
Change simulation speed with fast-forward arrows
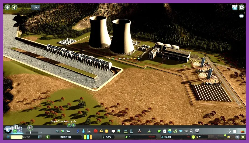(x=40, y=137)
